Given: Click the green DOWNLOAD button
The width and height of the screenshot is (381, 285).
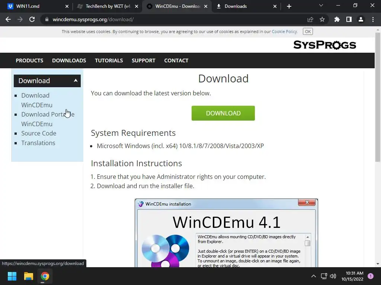Looking at the screenshot, I should (x=223, y=113).
